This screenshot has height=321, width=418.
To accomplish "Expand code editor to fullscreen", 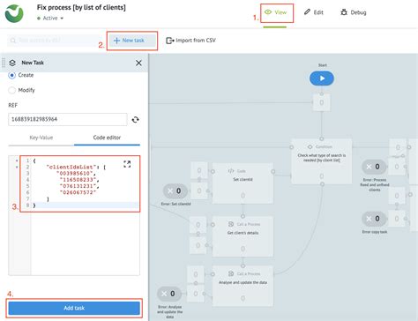I will [127, 164].
